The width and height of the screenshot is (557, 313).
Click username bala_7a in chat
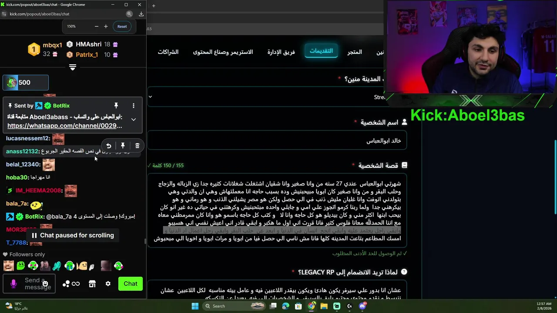tap(17, 203)
